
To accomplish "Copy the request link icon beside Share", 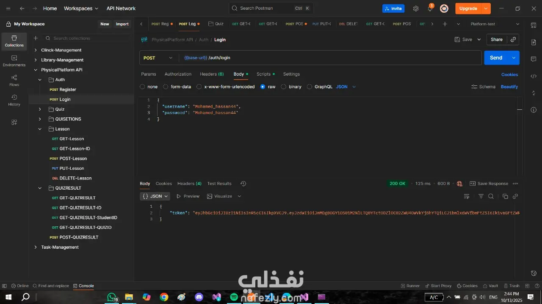I will click(513, 39).
